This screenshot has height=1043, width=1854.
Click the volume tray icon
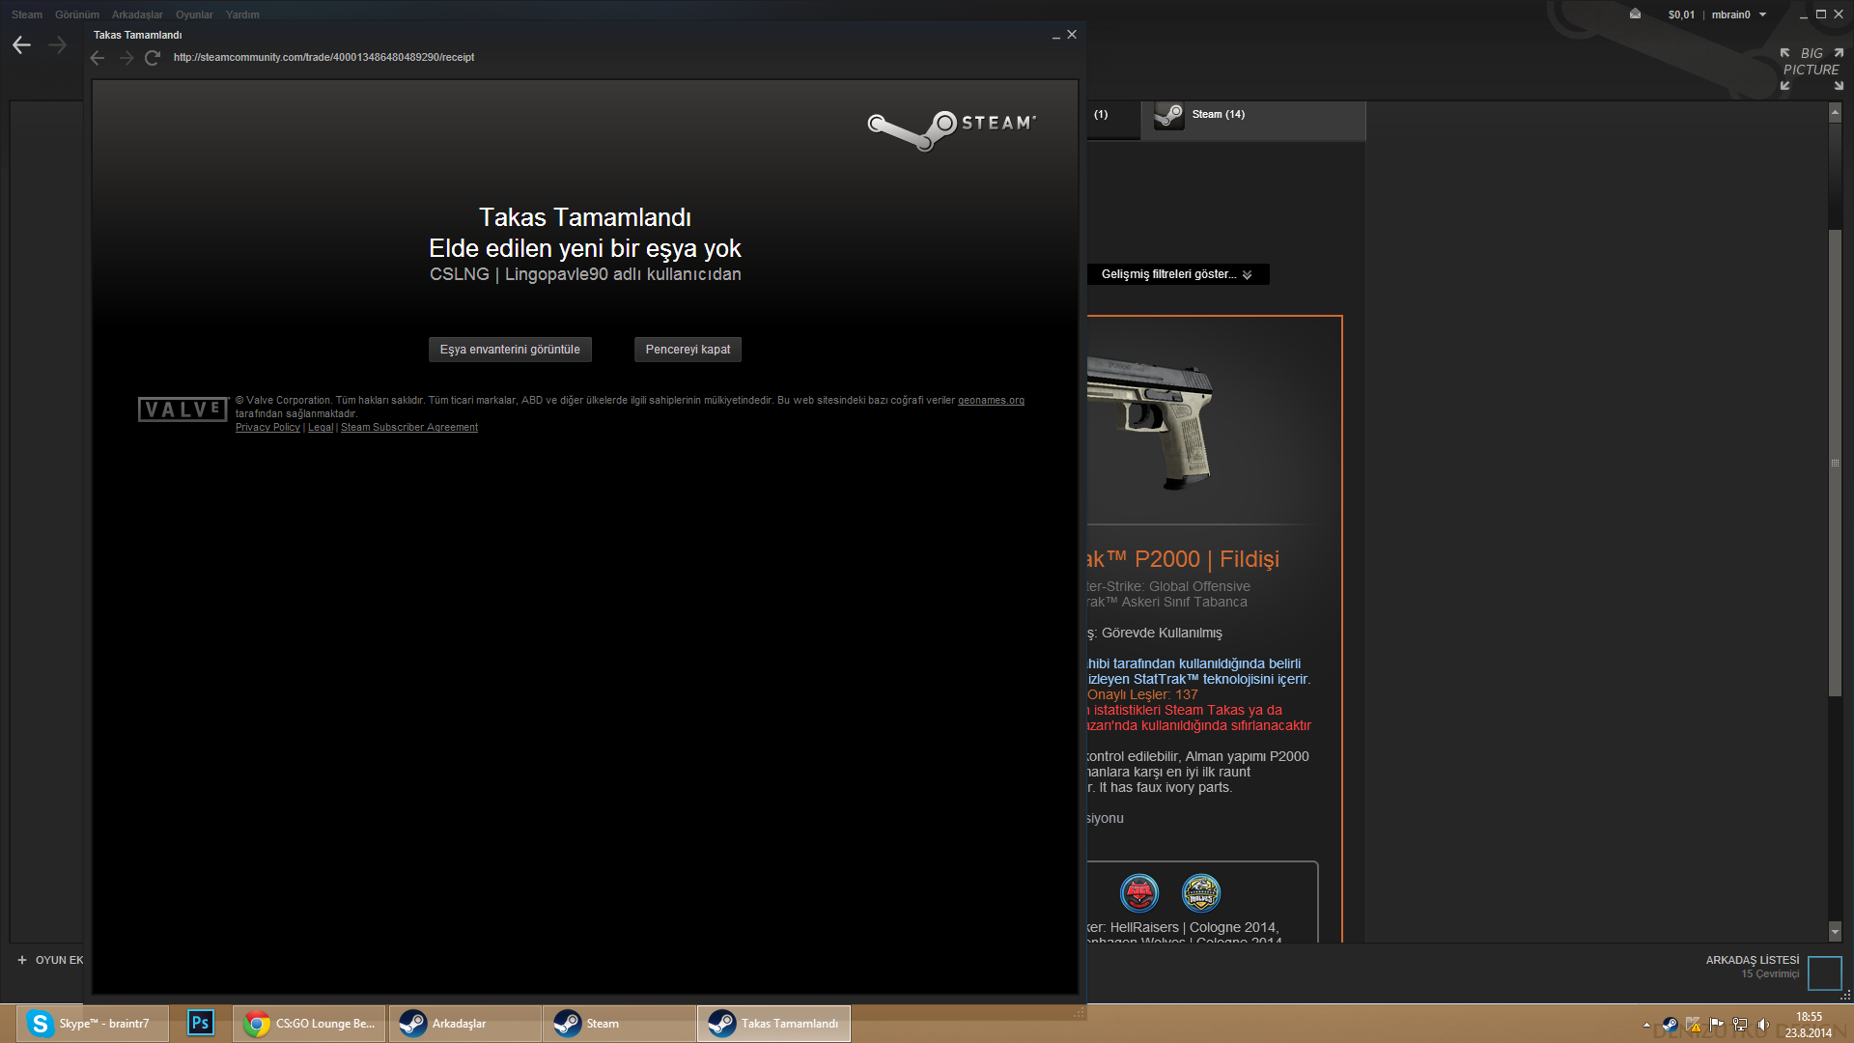1763,1025
